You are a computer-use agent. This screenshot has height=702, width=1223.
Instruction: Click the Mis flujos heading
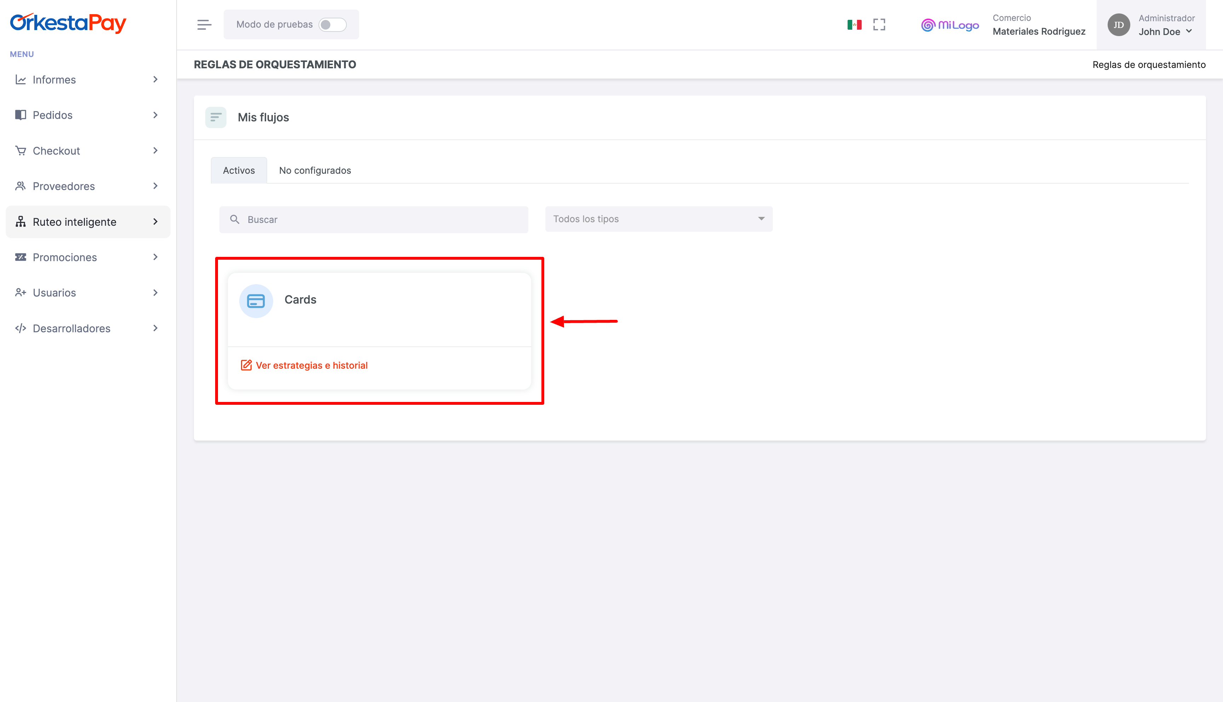(x=263, y=117)
